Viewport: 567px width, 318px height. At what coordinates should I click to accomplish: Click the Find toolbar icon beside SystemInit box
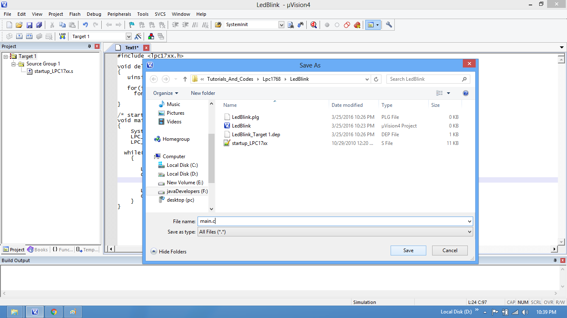(x=291, y=25)
